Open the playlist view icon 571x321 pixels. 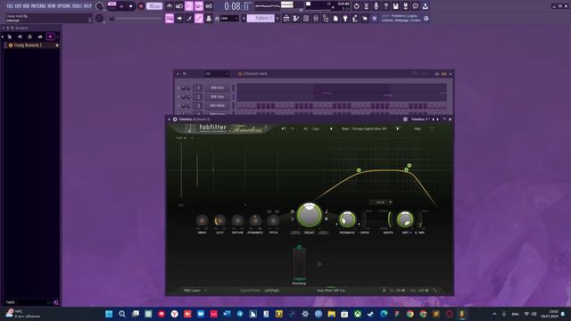point(286,18)
